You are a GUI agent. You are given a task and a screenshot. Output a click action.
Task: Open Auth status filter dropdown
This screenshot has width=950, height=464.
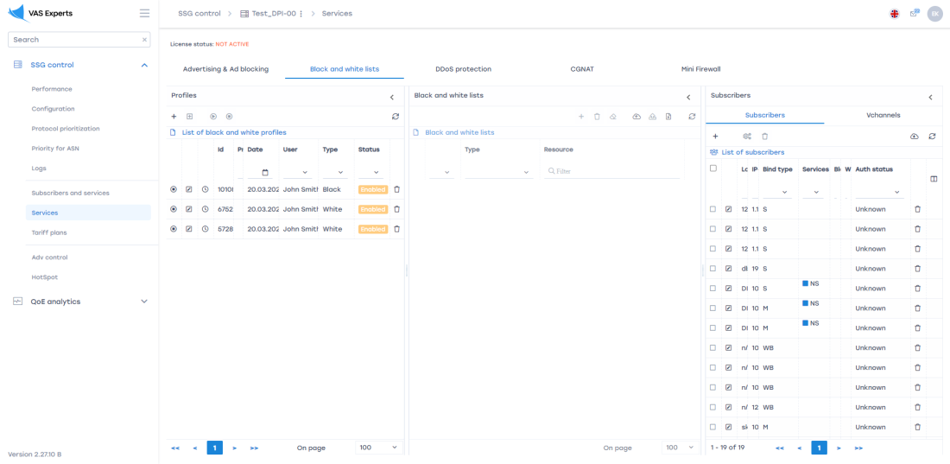click(896, 192)
